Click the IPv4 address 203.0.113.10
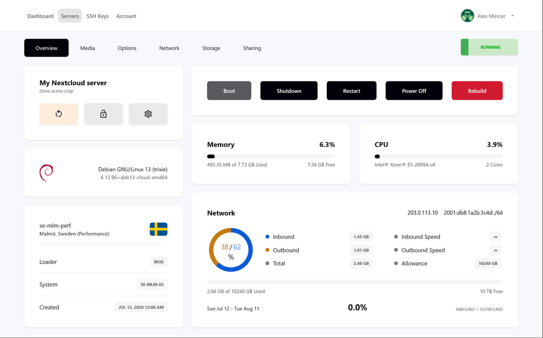Image resolution: width=543 pixels, height=338 pixels. point(423,213)
